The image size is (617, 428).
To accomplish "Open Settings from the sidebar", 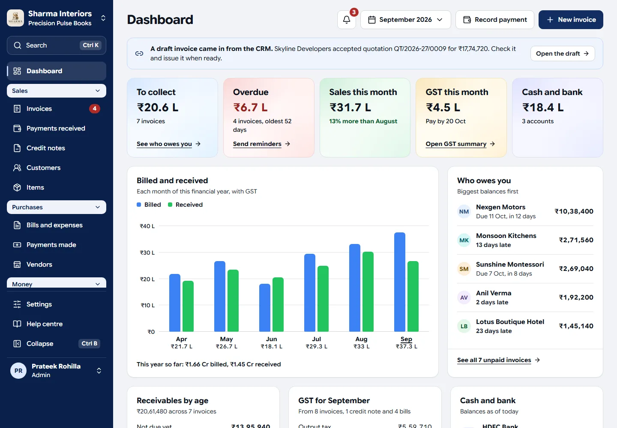I will tap(57, 304).
